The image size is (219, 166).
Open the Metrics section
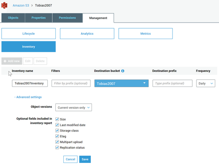[145, 34]
